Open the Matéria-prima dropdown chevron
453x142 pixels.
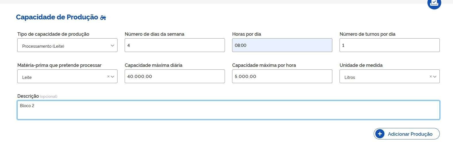(x=113, y=77)
